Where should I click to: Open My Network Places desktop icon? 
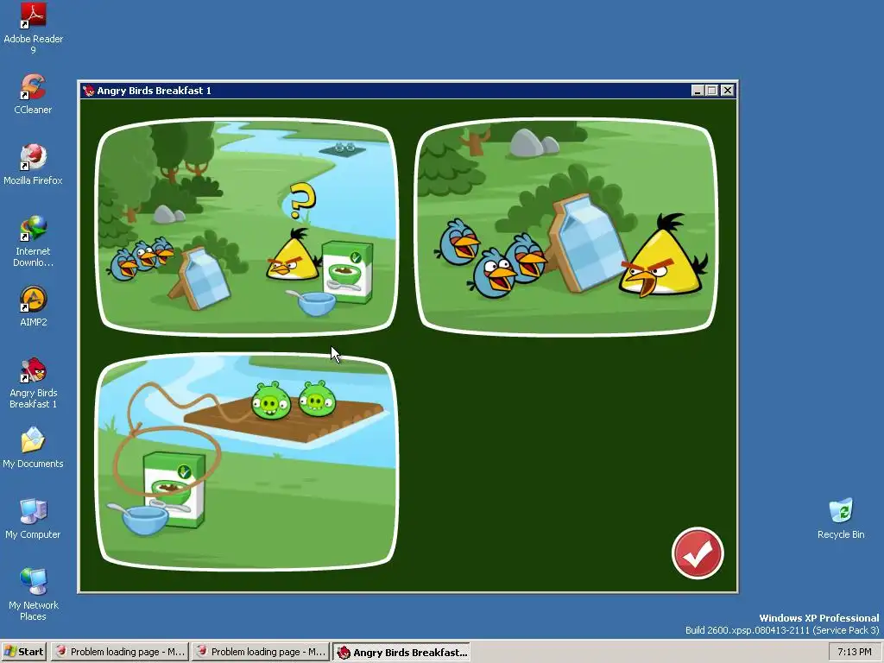pos(33,595)
